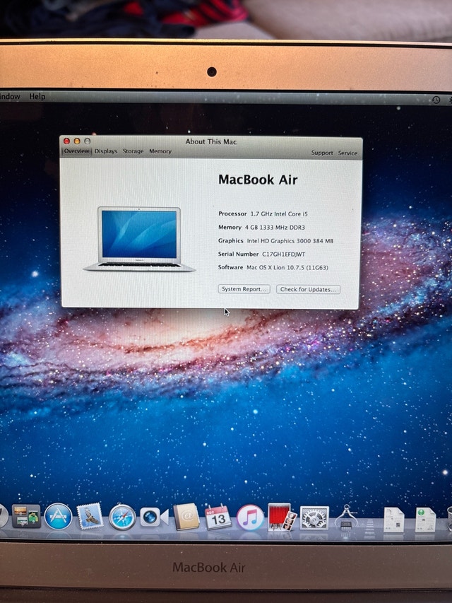Switch to the Overview tab
Screen dimensions: 452x603
[x=76, y=151]
